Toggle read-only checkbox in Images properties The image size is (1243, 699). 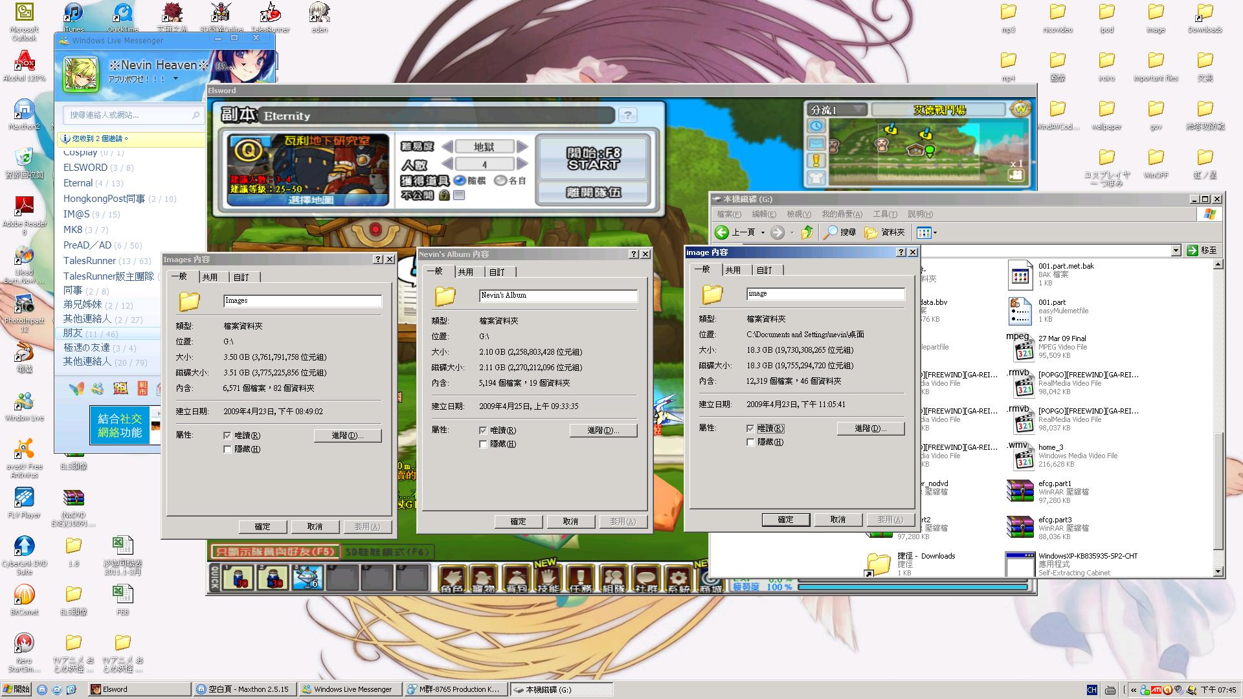coord(227,436)
